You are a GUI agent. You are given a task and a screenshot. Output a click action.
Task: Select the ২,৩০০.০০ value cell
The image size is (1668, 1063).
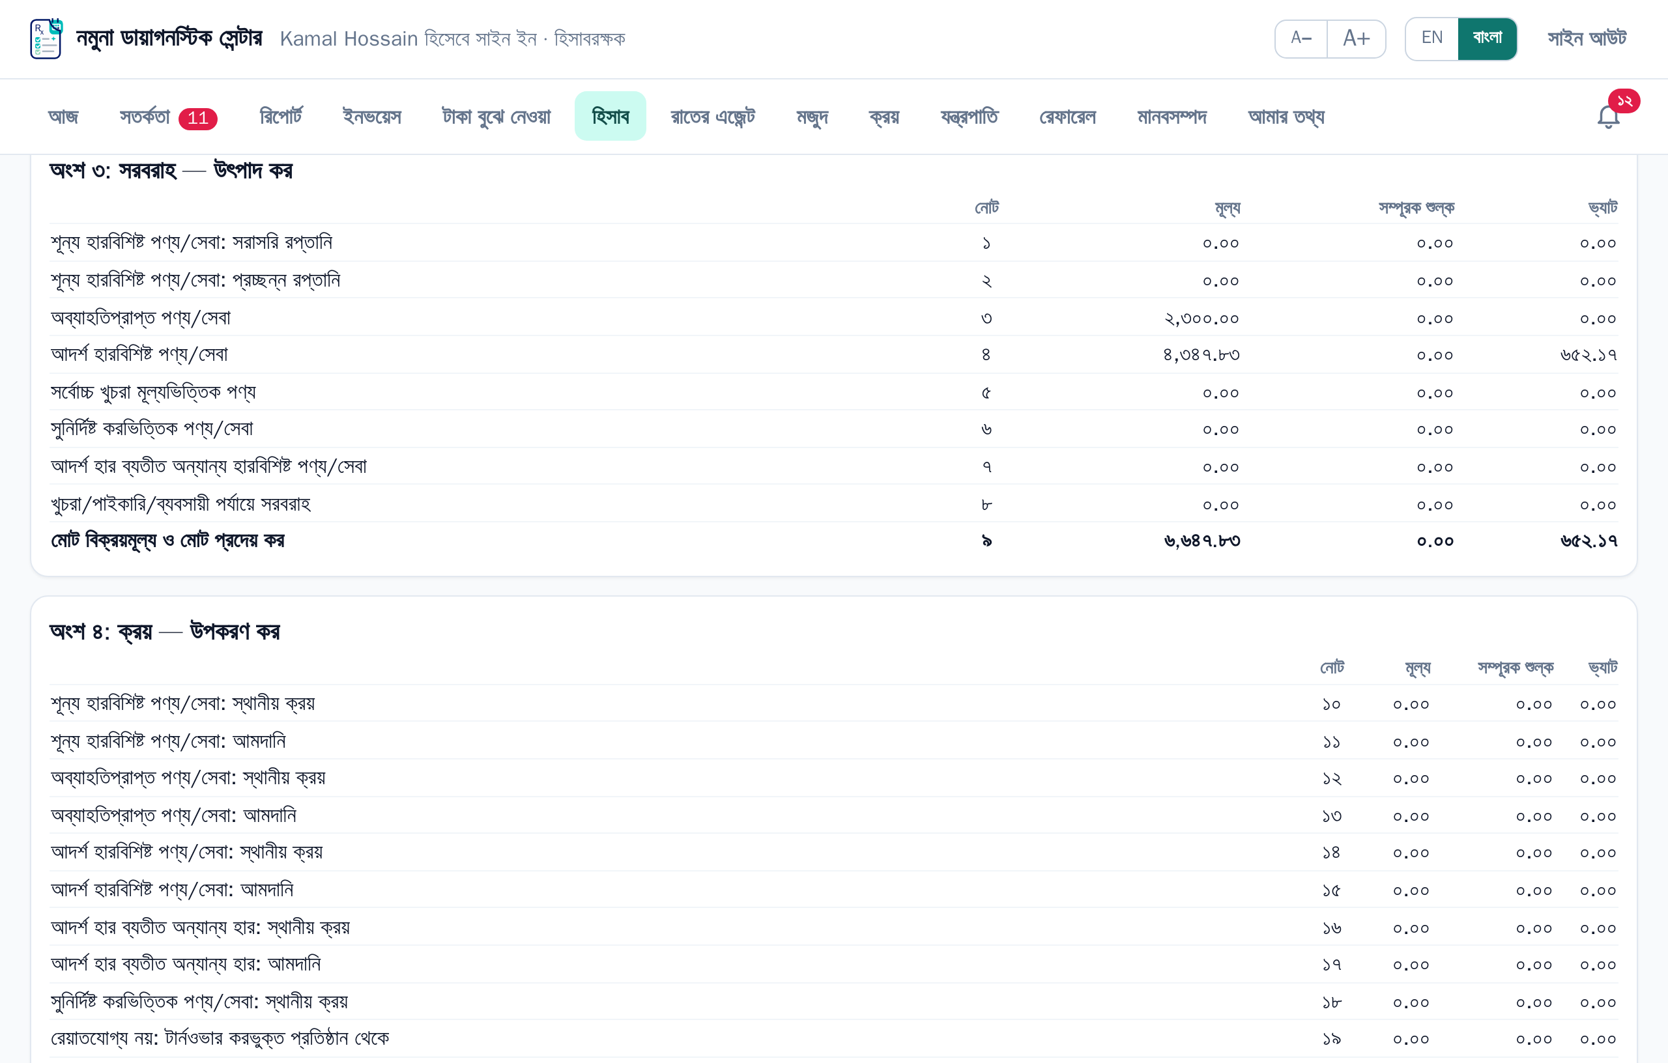tap(1201, 319)
